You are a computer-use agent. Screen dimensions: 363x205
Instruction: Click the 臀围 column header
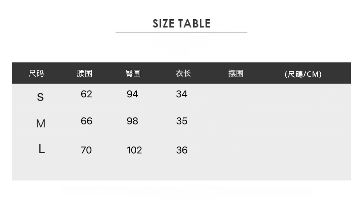pos(133,74)
